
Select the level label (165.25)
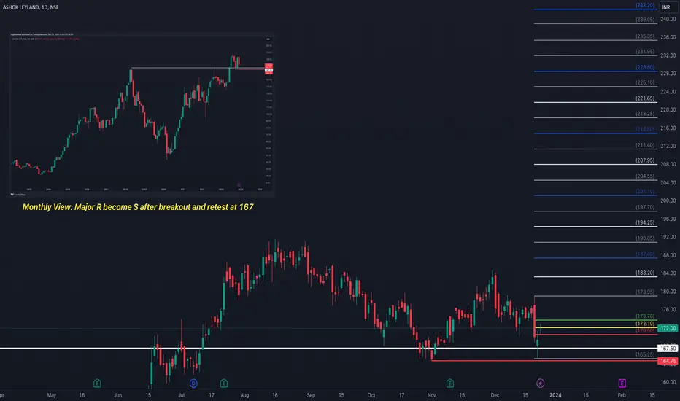pyautogui.click(x=645, y=354)
